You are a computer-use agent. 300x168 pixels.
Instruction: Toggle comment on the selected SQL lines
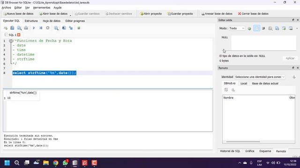(79, 28)
